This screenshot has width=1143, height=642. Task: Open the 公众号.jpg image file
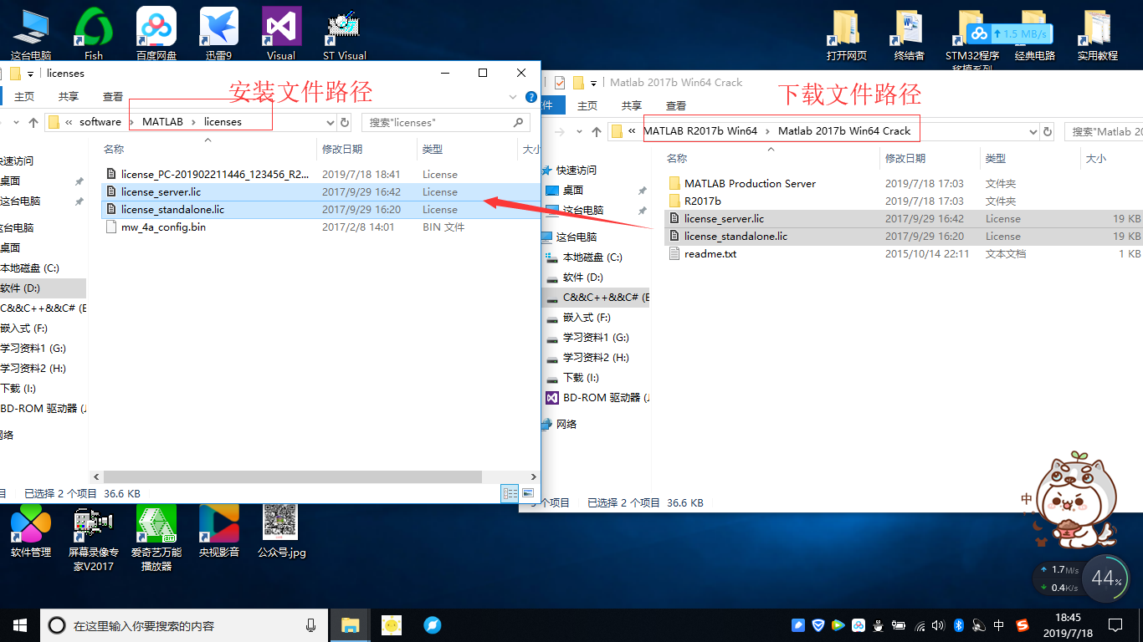point(281,531)
